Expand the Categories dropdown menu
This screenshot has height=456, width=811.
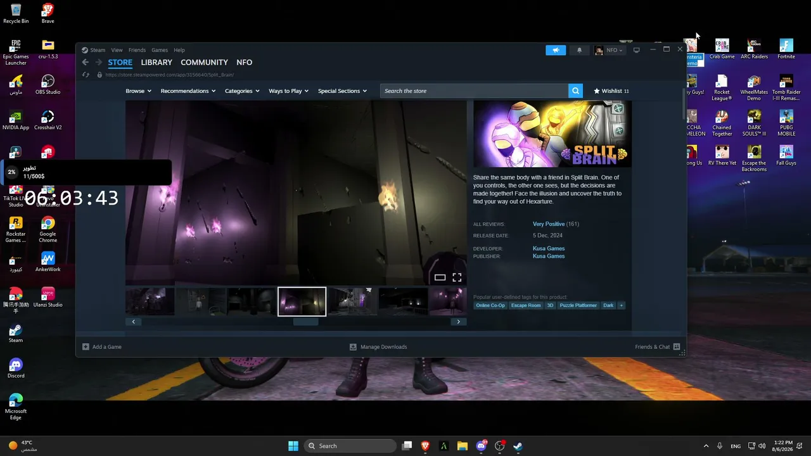242,91
